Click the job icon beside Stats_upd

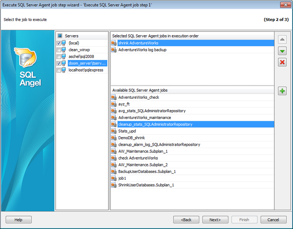(114, 131)
